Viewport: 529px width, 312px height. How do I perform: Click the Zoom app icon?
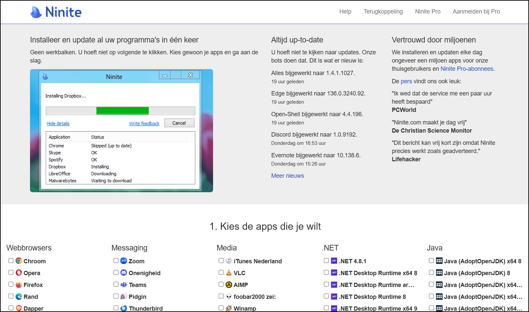pyautogui.click(x=124, y=261)
